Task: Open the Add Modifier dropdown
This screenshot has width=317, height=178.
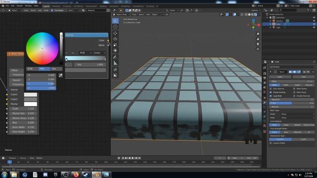Action: point(292,67)
